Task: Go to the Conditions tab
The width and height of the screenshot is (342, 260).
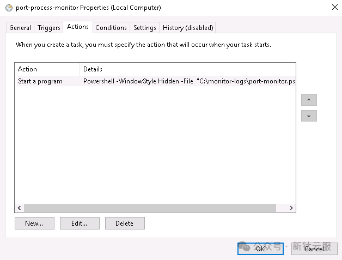Action: click(x=111, y=28)
